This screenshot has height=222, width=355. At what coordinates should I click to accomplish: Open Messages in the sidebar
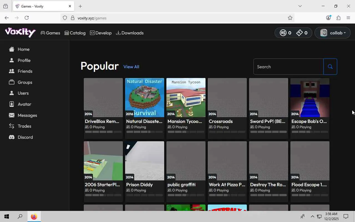coord(23,115)
